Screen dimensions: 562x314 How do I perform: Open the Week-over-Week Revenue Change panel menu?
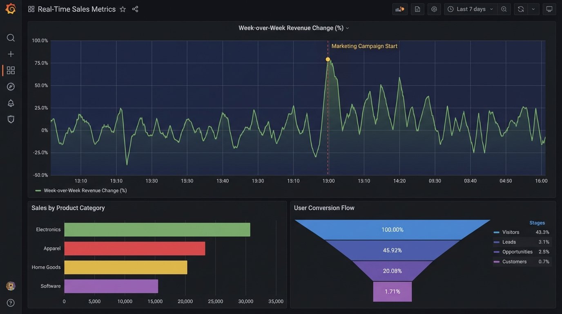point(347,28)
